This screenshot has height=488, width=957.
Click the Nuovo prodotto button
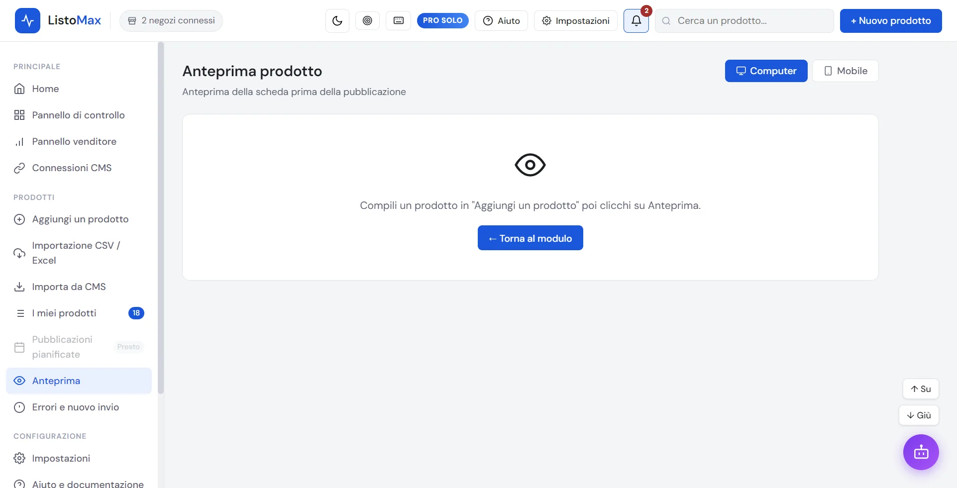891,20
